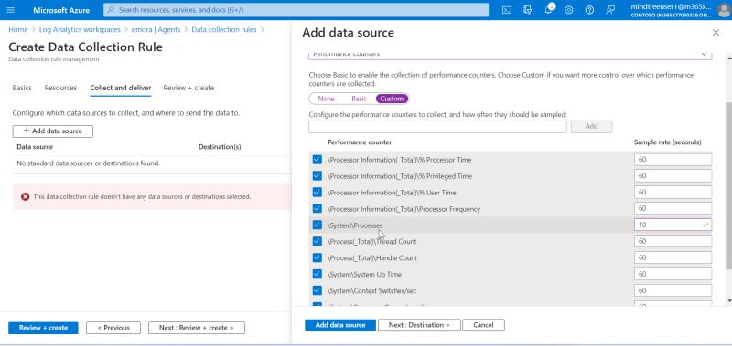Image resolution: width=732 pixels, height=346 pixels.
Task: Edit sample rate for Thread Count
Action: click(x=673, y=241)
